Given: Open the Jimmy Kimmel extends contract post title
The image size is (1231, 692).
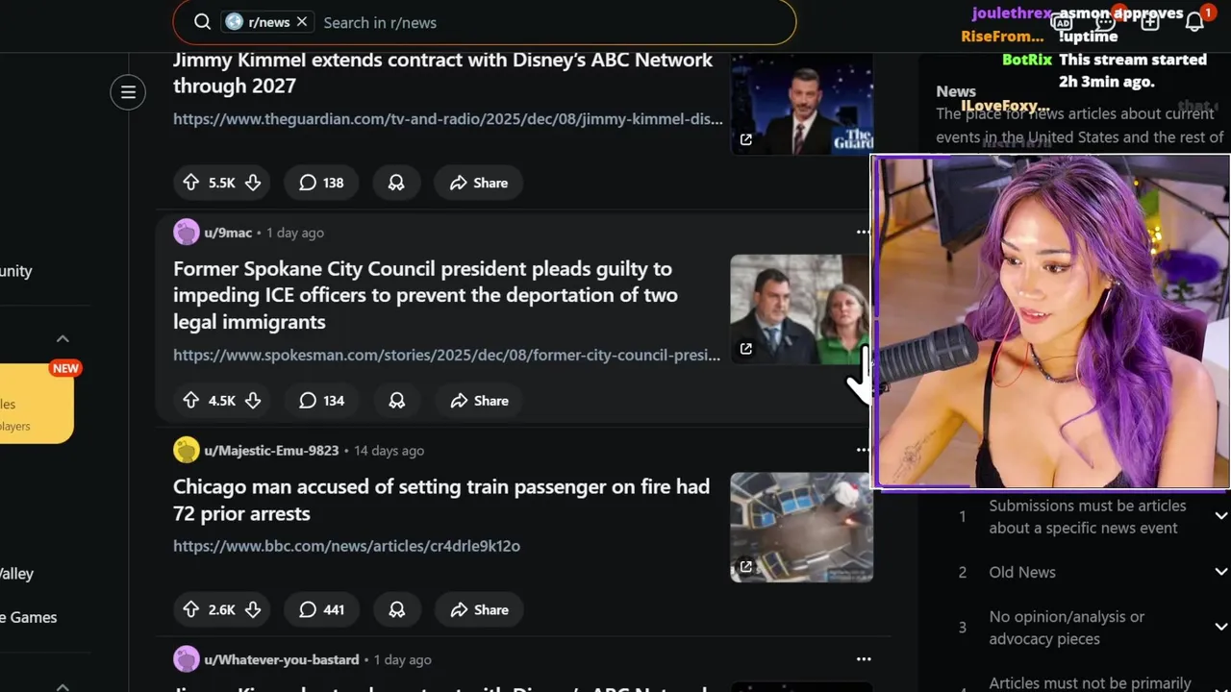Looking at the screenshot, I should (442, 73).
